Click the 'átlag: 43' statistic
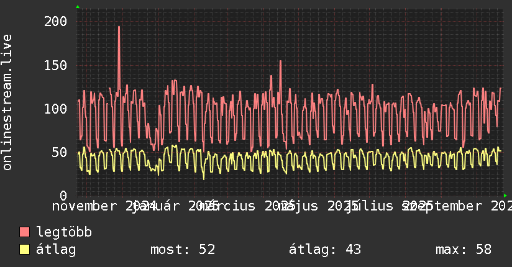This screenshot has height=267, width=512. [325, 250]
